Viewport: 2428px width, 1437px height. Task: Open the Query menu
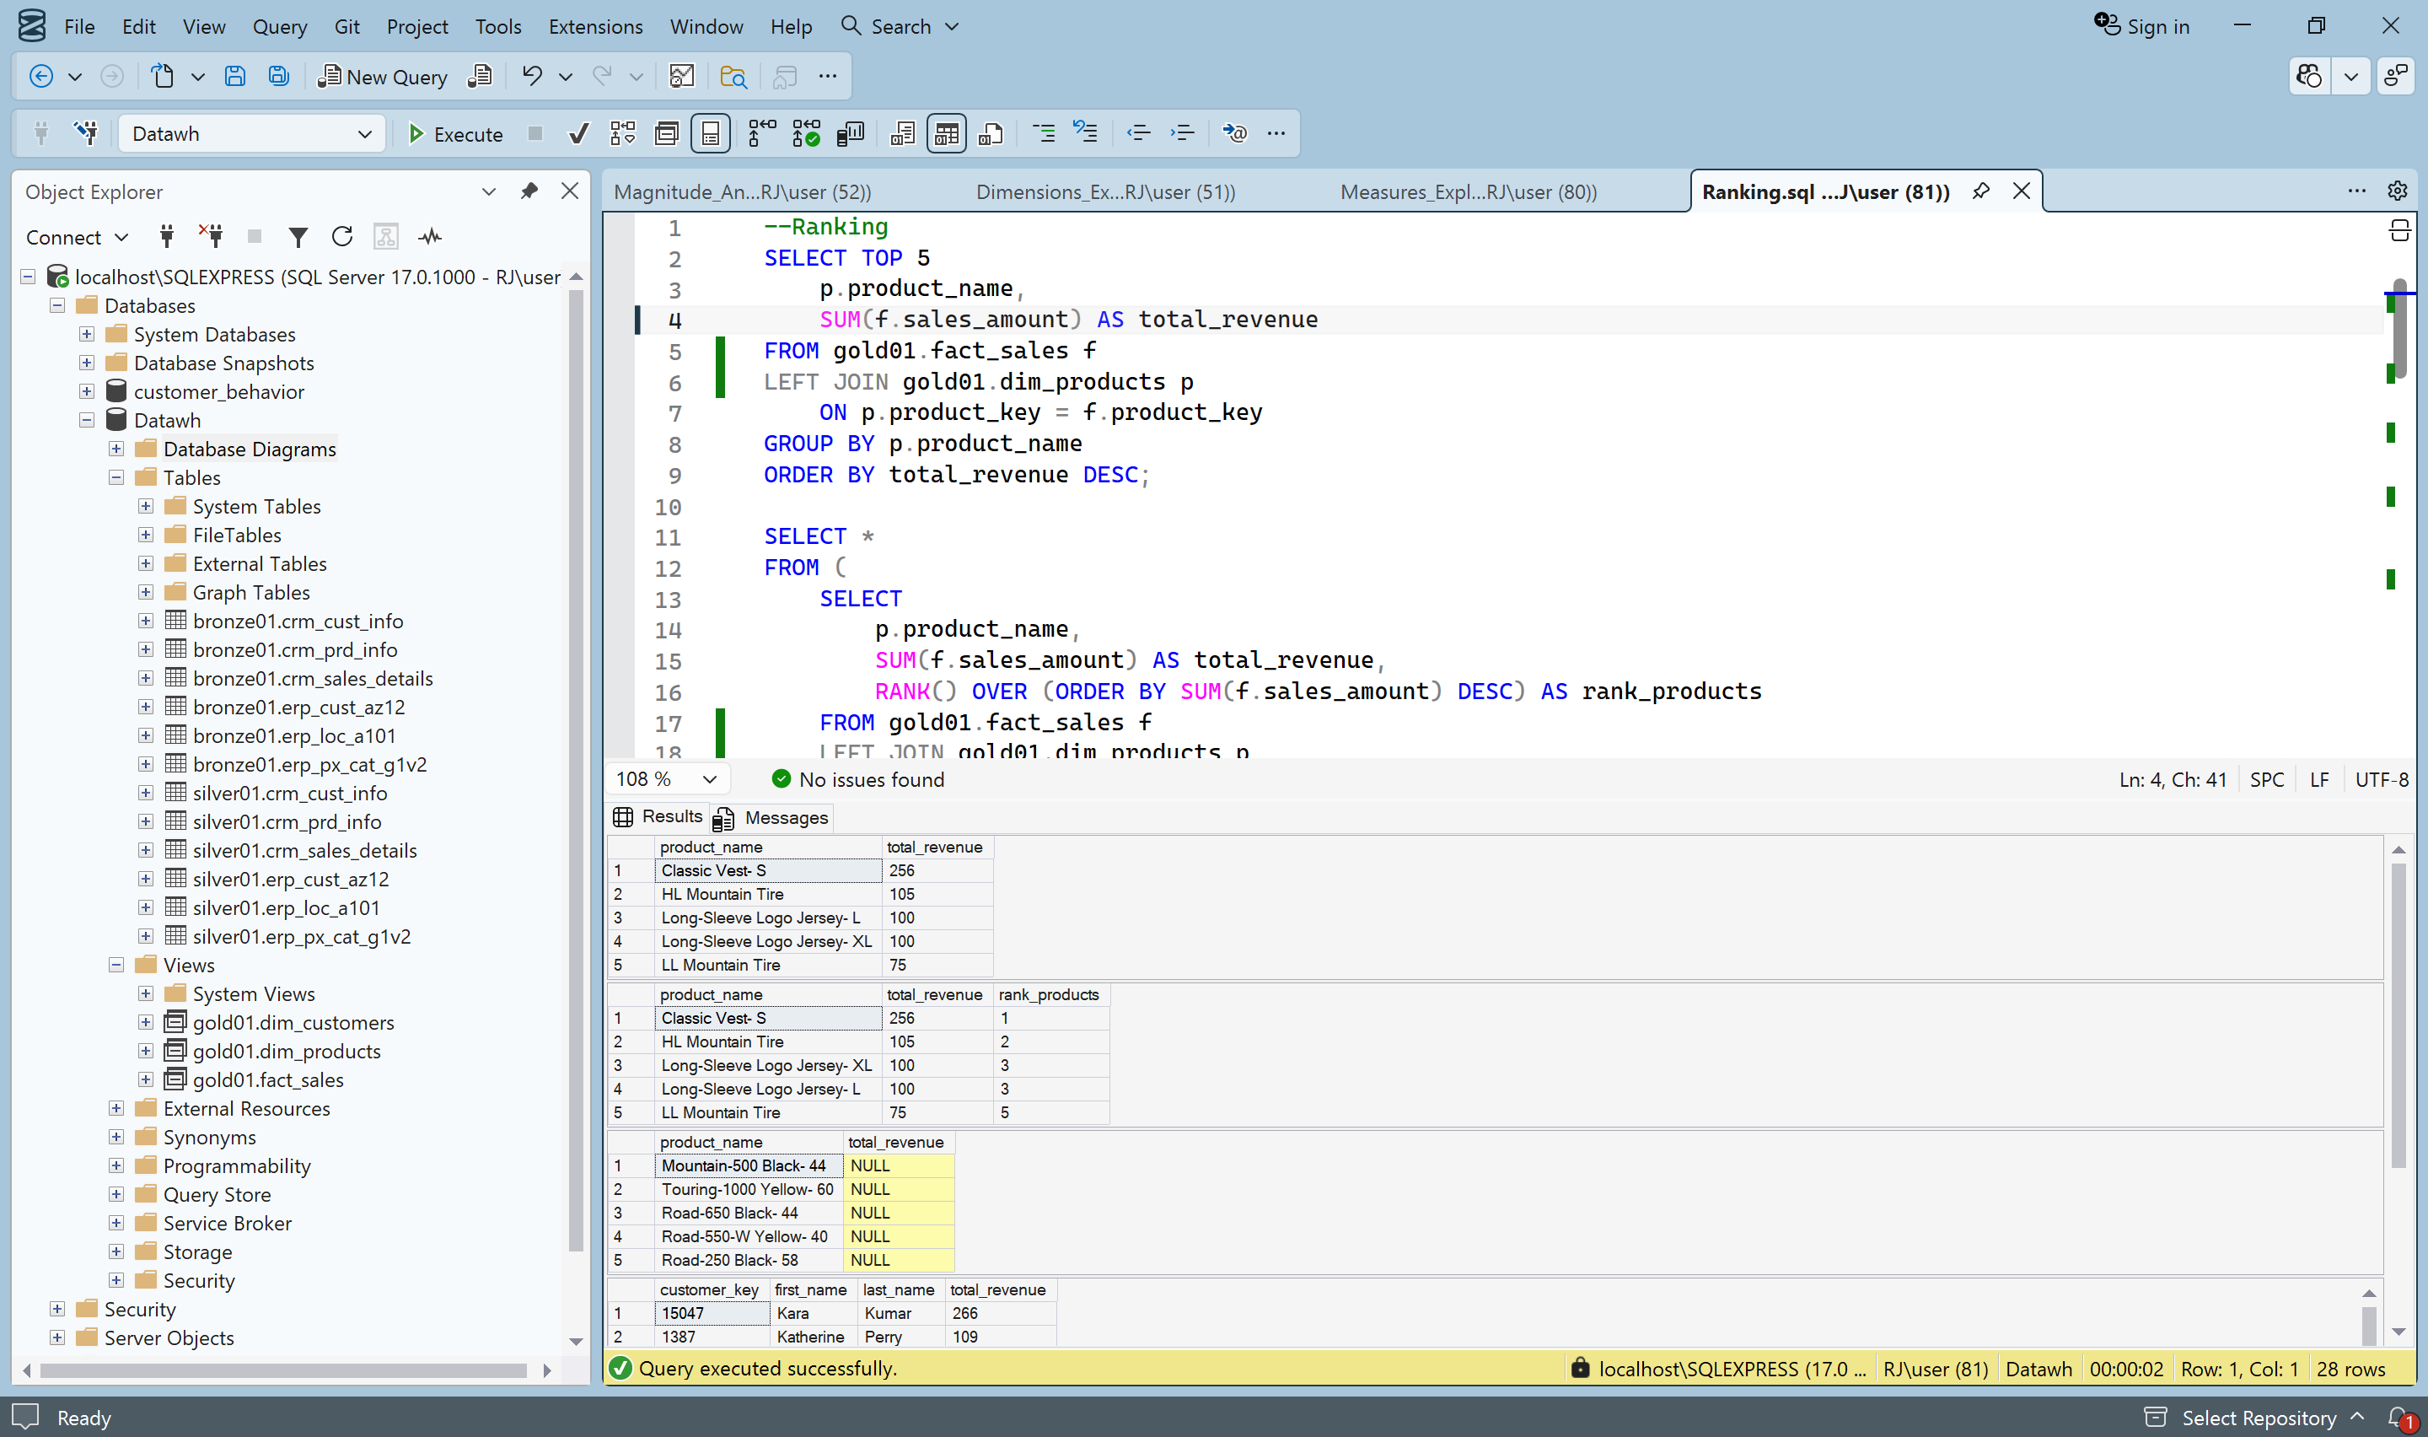(x=279, y=26)
